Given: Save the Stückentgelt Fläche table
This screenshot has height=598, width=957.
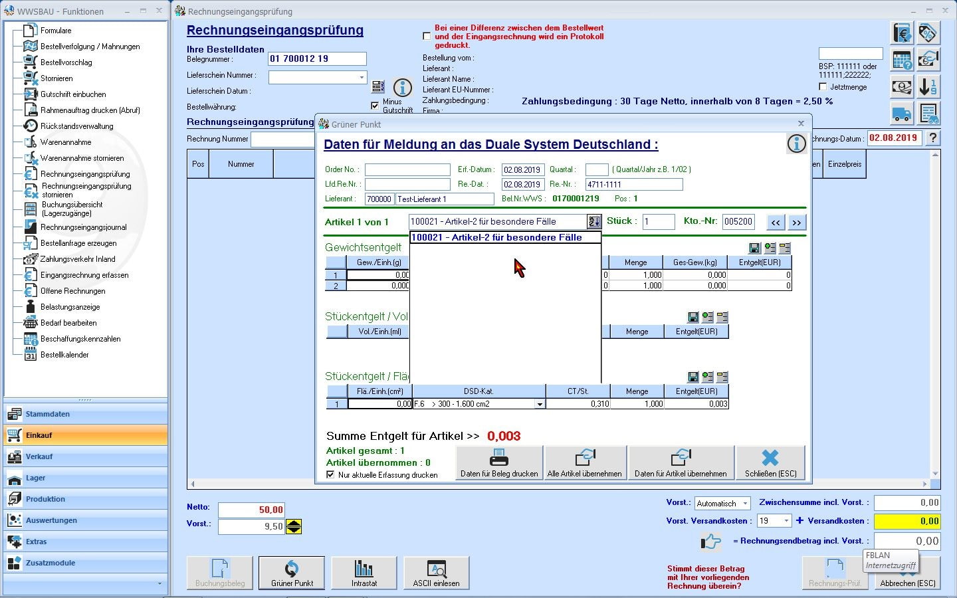Looking at the screenshot, I should (693, 377).
